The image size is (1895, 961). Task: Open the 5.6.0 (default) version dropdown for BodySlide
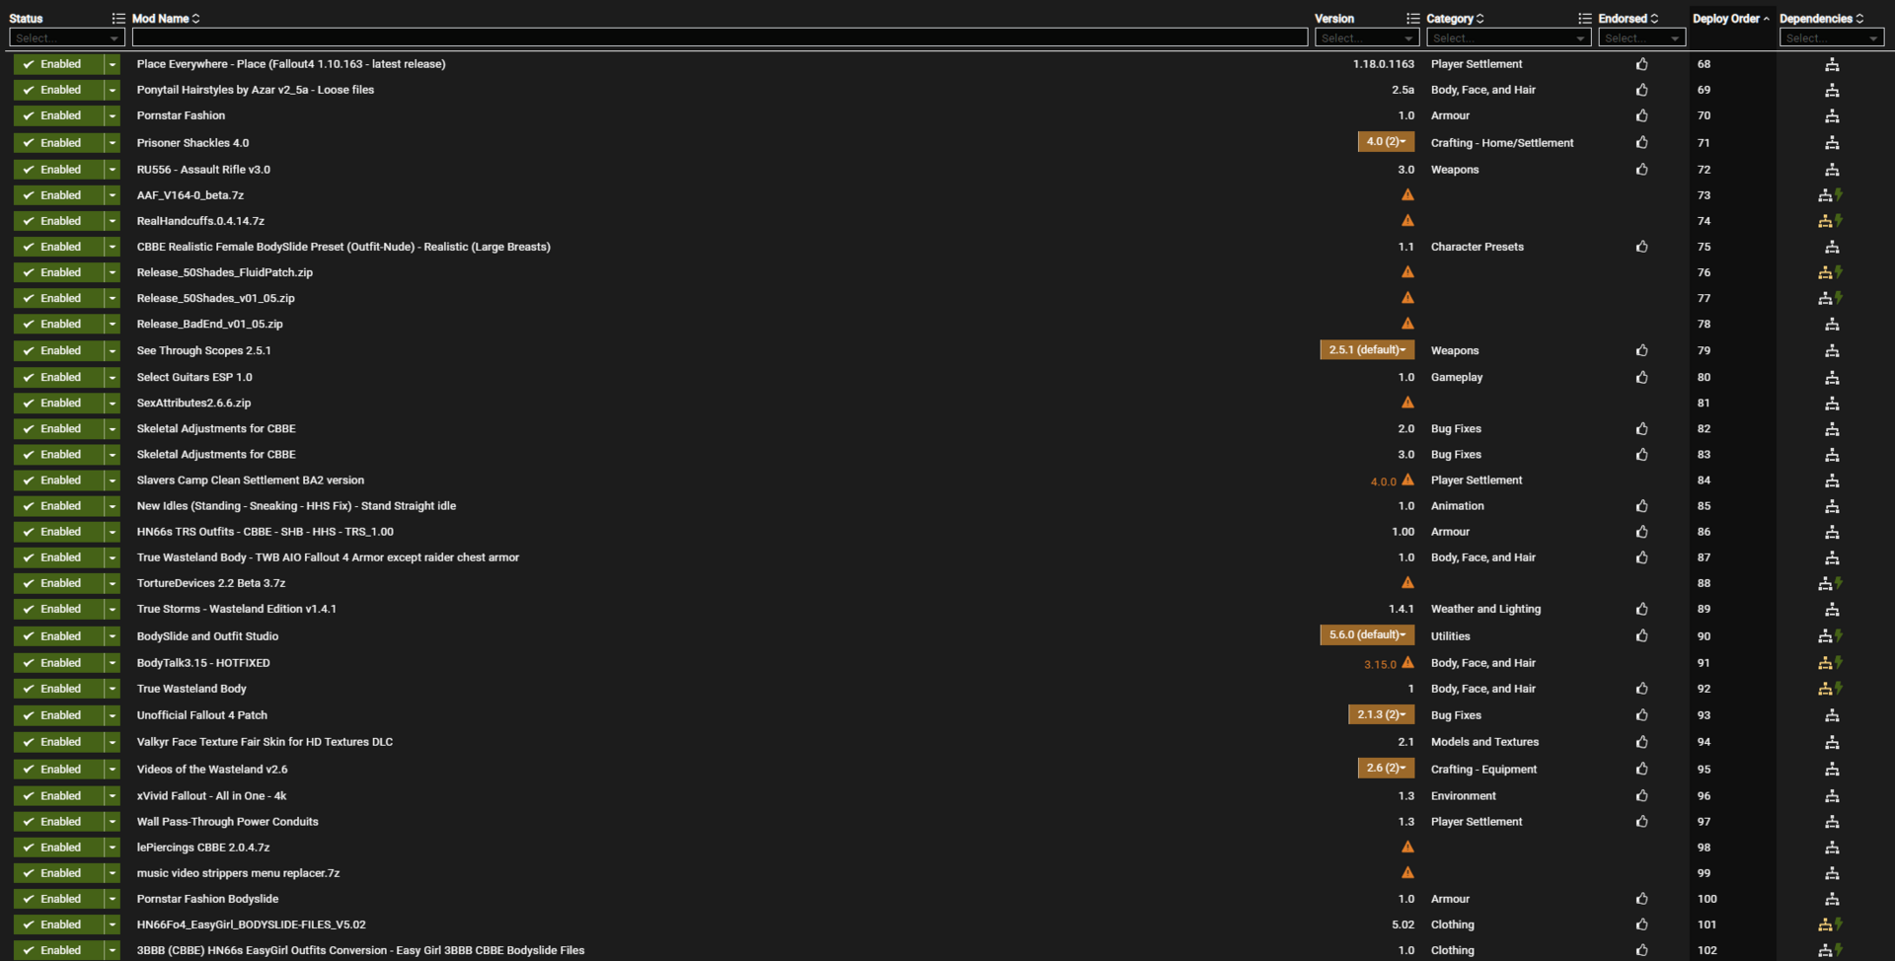[x=1367, y=635]
